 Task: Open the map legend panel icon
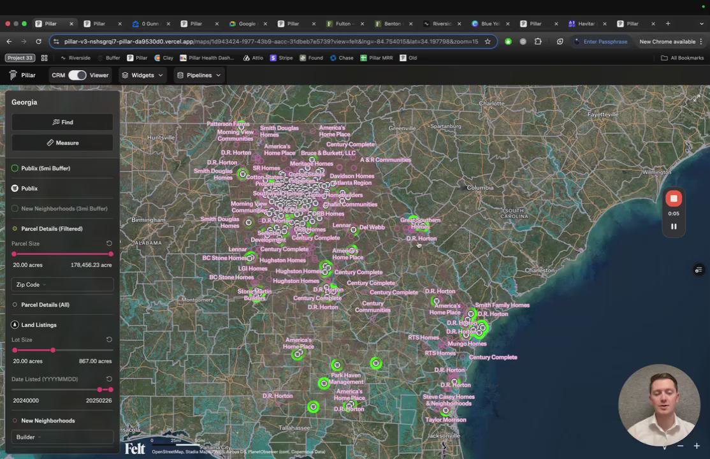pyautogui.click(x=699, y=270)
